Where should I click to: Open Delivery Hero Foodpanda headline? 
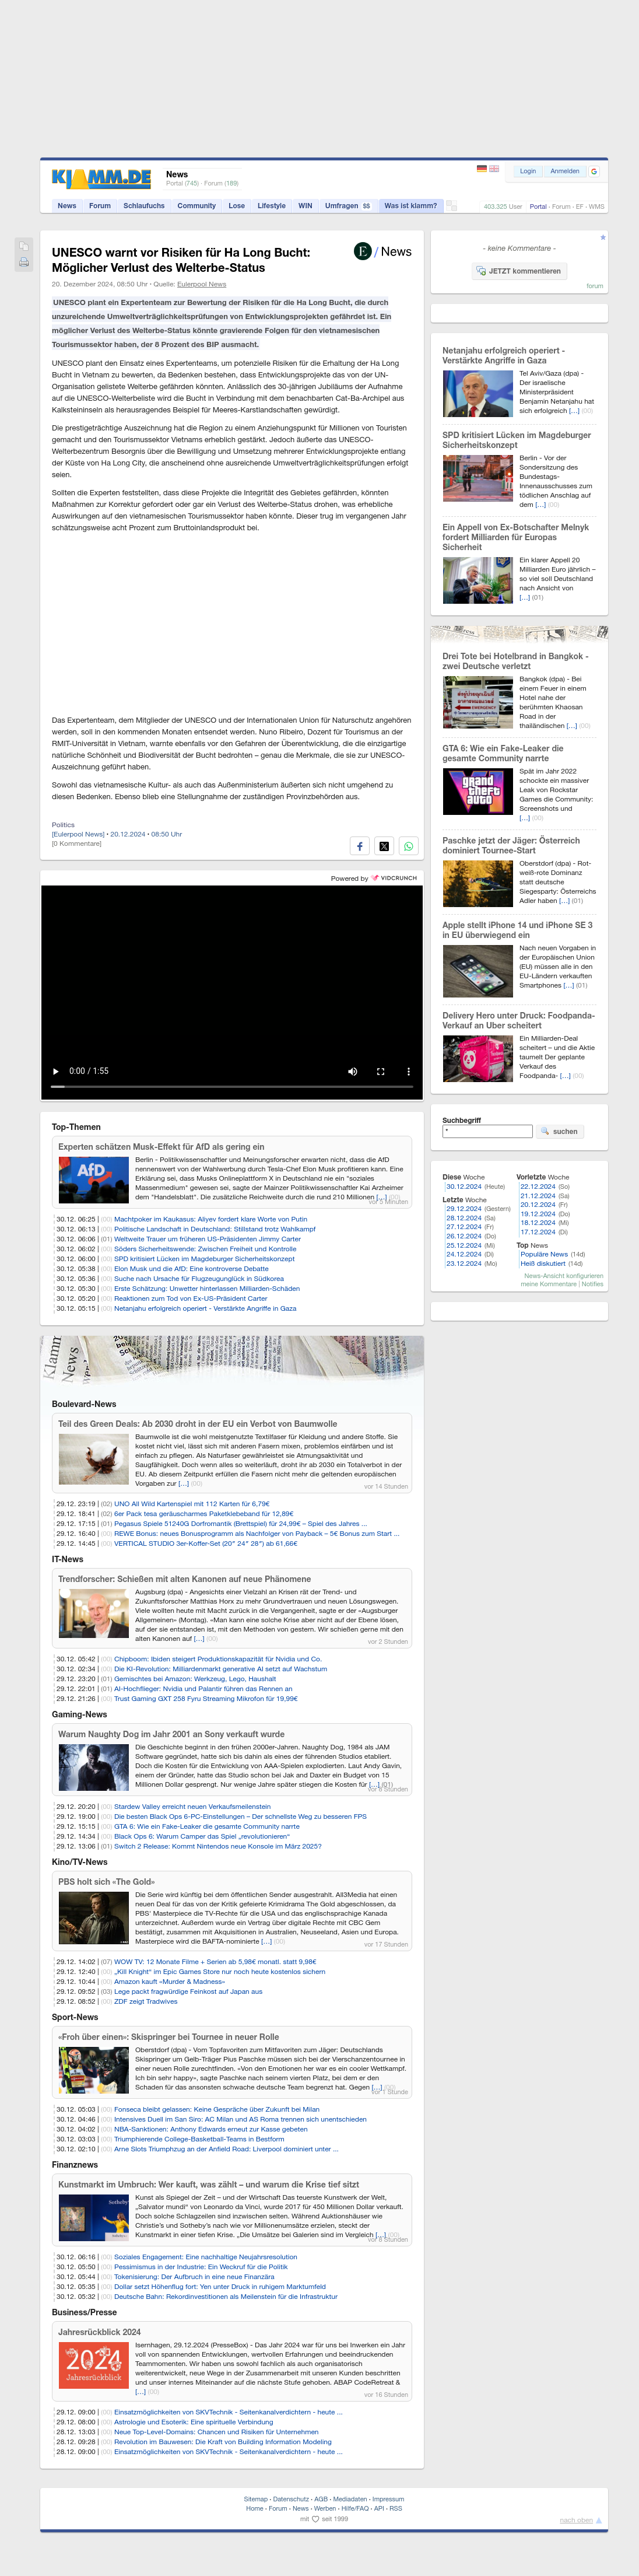[x=519, y=1020]
